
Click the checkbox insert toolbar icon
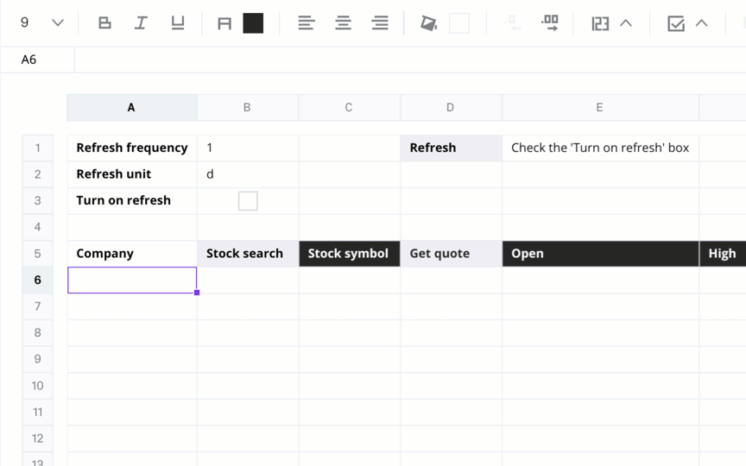pos(675,23)
